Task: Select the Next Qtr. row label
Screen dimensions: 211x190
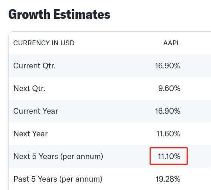Action: 29,88
